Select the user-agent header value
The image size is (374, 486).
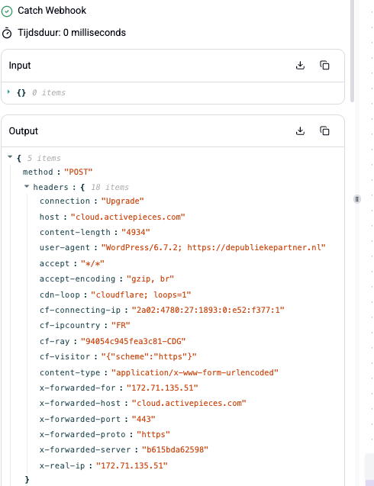[214, 248]
